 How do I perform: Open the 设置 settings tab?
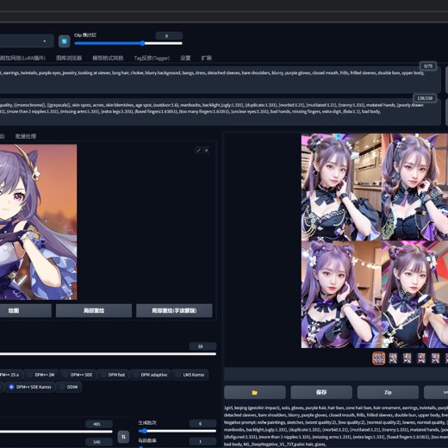click(x=185, y=58)
